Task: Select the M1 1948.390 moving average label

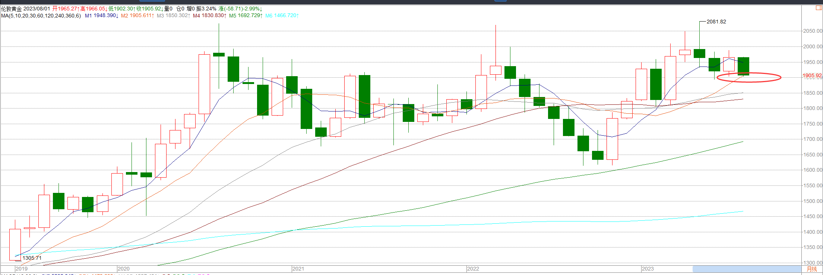Action: (101, 16)
